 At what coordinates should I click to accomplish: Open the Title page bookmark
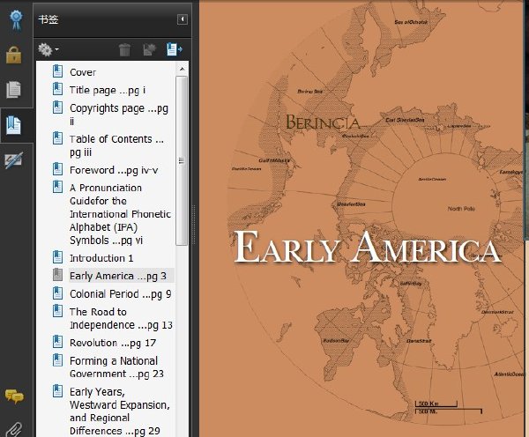108,91
